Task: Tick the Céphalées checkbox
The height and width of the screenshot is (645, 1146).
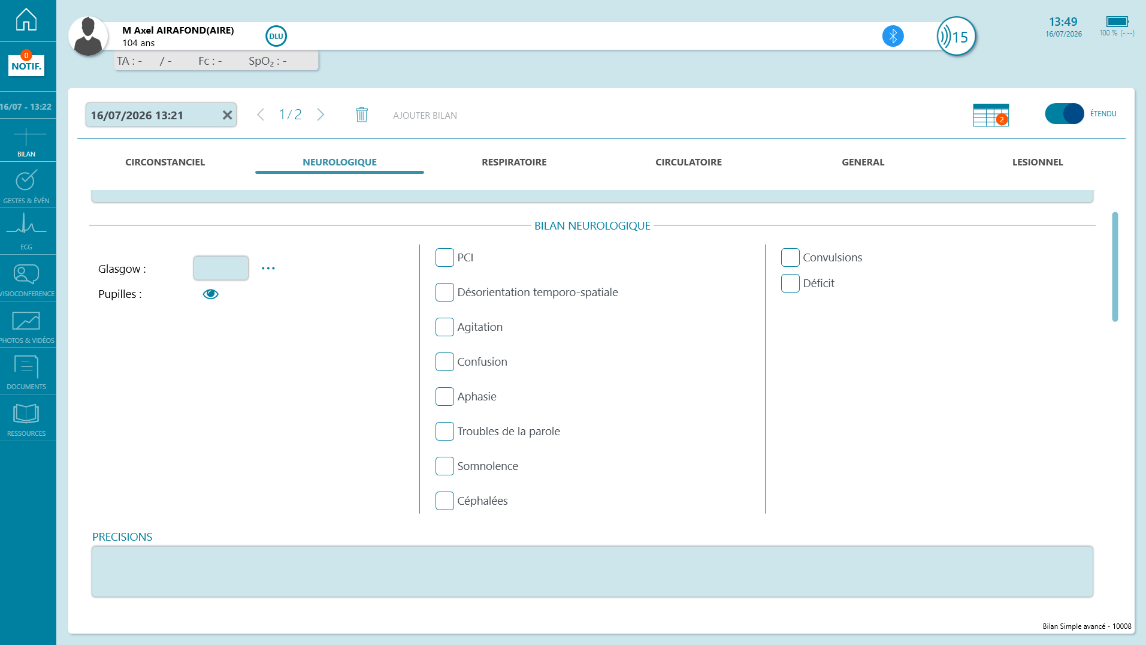Action: click(445, 501)
